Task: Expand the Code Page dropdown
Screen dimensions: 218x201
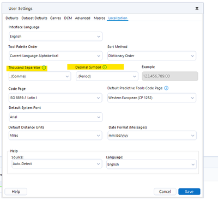Action: [56, 98]
